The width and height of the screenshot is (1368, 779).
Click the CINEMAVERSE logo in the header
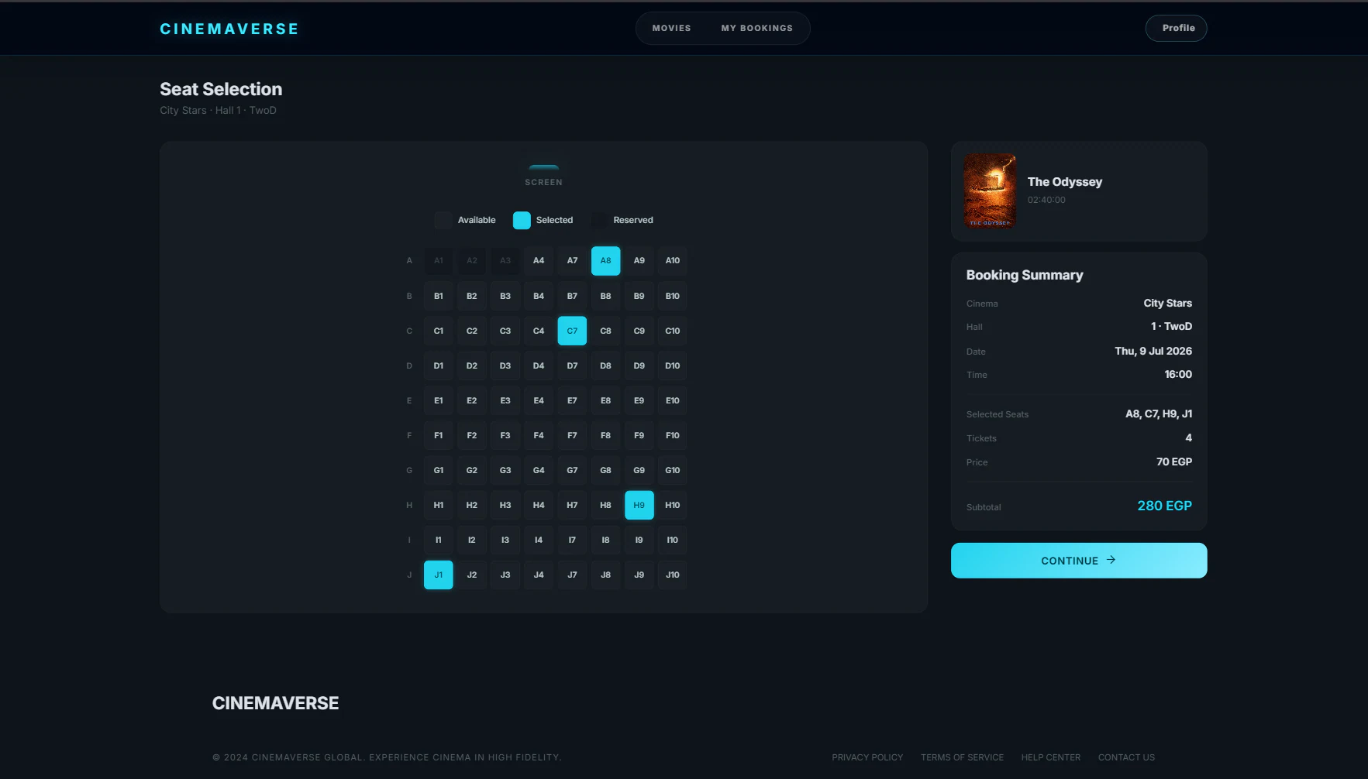pyautogui.click(x=229, y=29)
